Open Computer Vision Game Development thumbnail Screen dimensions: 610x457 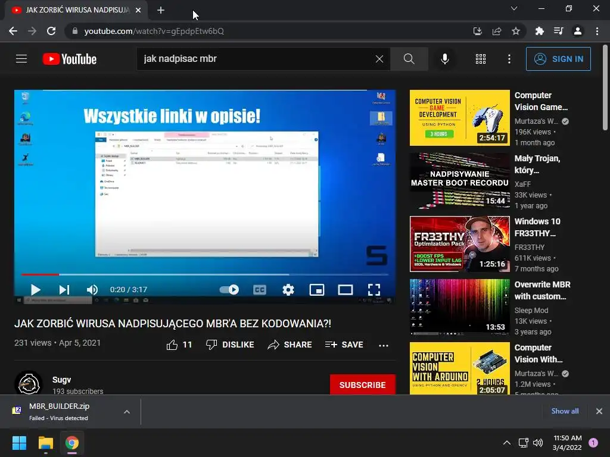[460, 118]
